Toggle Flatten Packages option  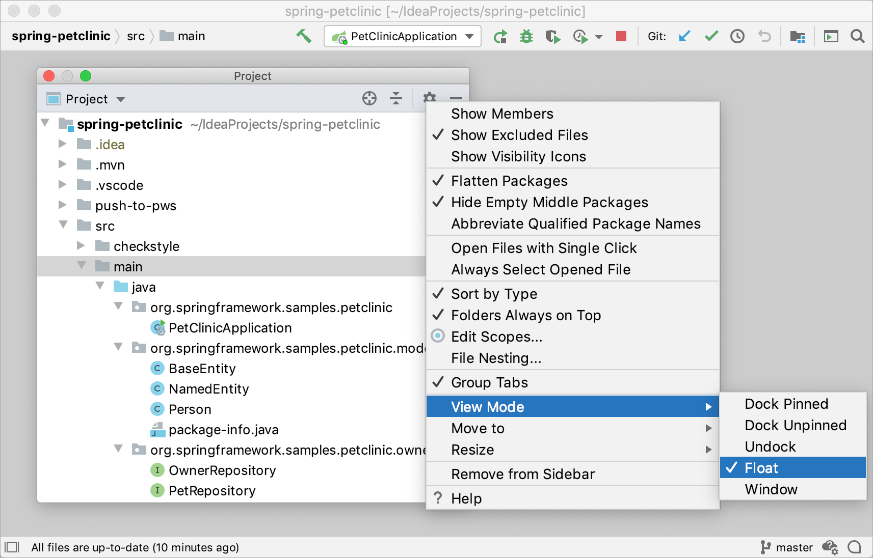(573, 181)
